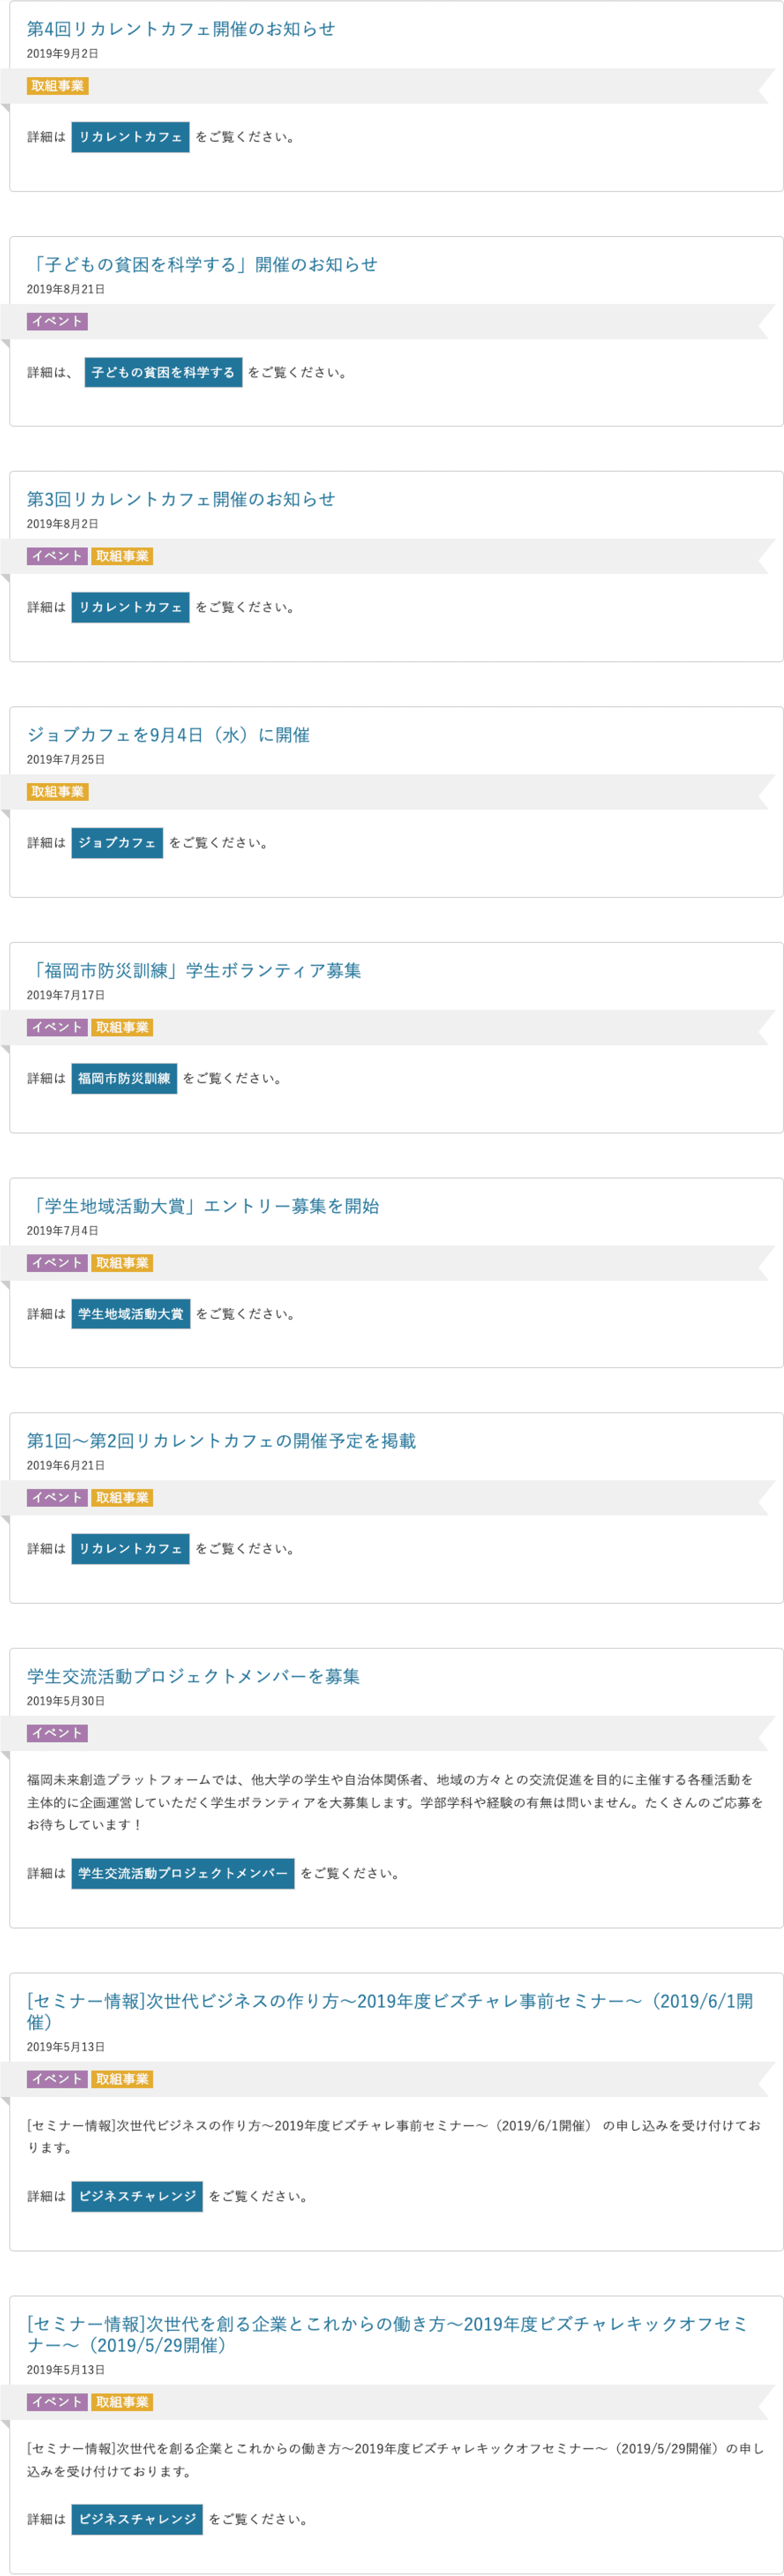784x2576 pixels.
Task: Click the 取組事業 tag on the 防災訓練 article
Action: (122, 1026)
